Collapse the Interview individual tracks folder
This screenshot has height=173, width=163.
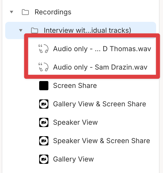tap(21, 30)
